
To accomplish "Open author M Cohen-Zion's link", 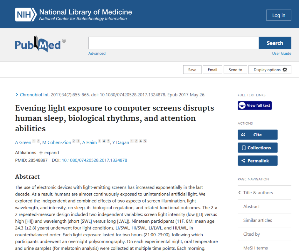I will 57,142.
